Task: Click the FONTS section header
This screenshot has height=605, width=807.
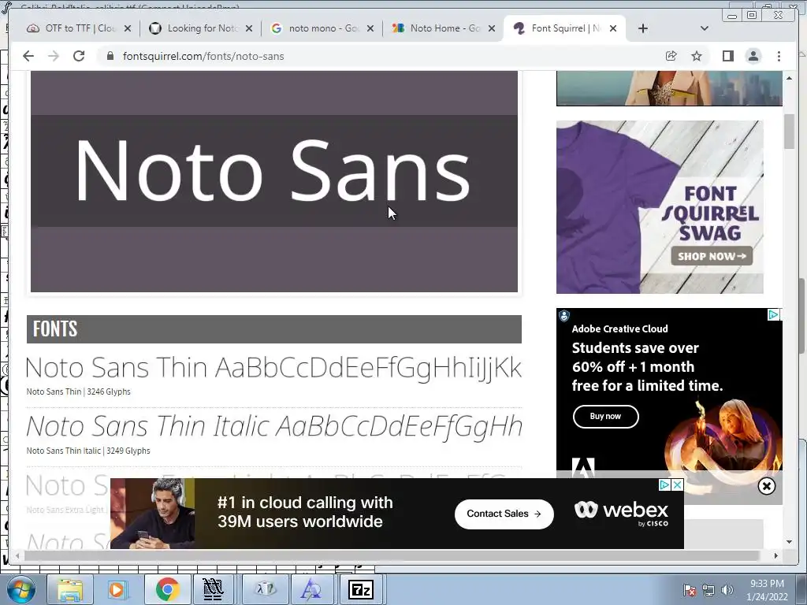Action: tap(273, 329)
